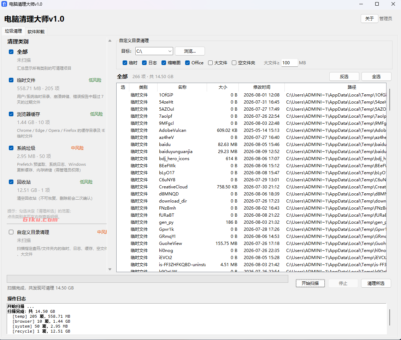
Task: Toggle the Office filter checkbox
Action: click(188, 63)
